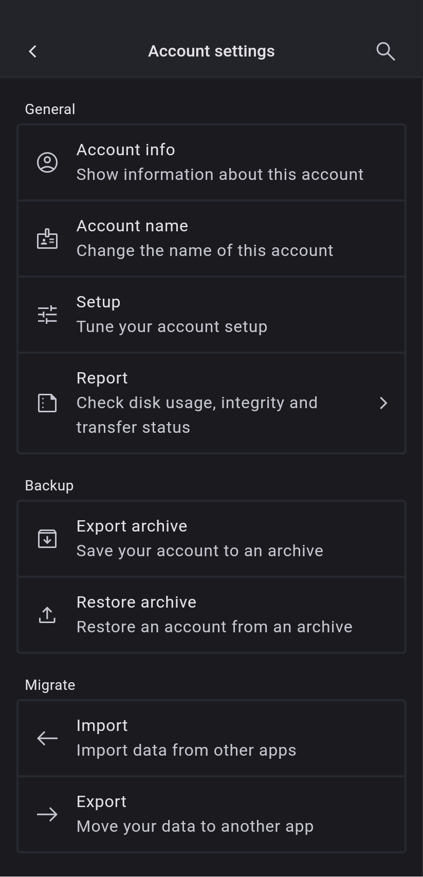Click the Account info person icon
Screen dimensions: 423x877
47,162
